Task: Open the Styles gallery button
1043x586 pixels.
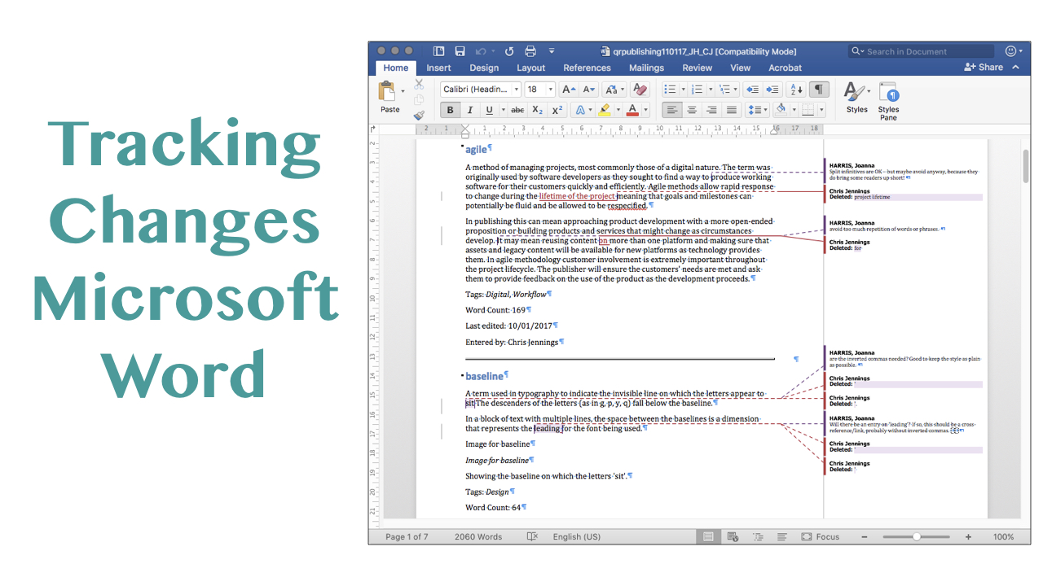Action: coord(856,98)
